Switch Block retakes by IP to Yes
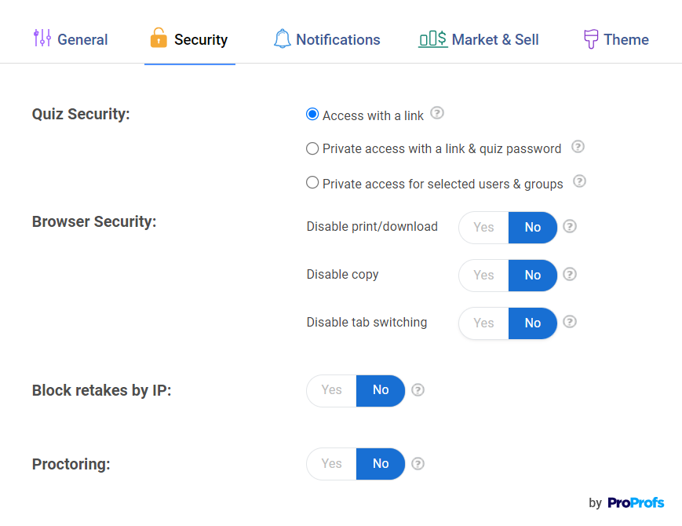Screen dimensions: 682x526 (331, 390)
